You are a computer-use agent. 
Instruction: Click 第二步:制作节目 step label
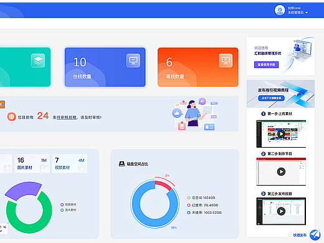[280, 154]
